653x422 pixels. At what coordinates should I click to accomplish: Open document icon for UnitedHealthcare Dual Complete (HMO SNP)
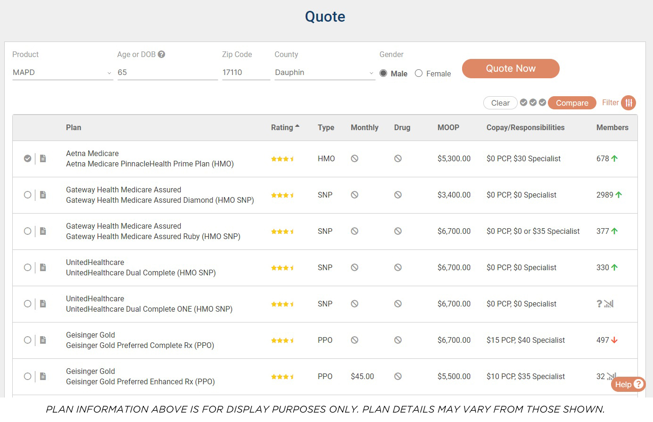(x=43, y=267)
